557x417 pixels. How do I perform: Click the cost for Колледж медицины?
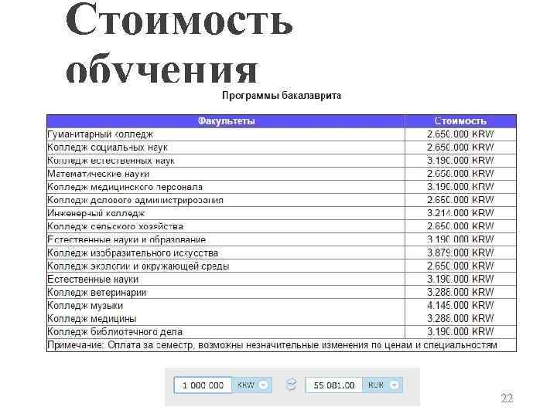(460, 318)
